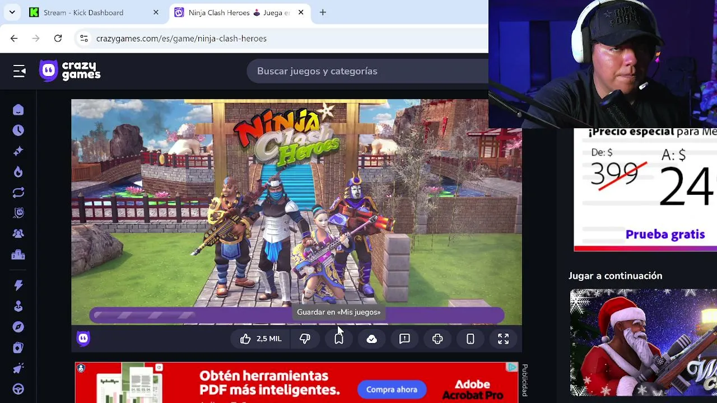Click the CrazyGames logo
Screen dimensions: 717x403
(70, 71)
